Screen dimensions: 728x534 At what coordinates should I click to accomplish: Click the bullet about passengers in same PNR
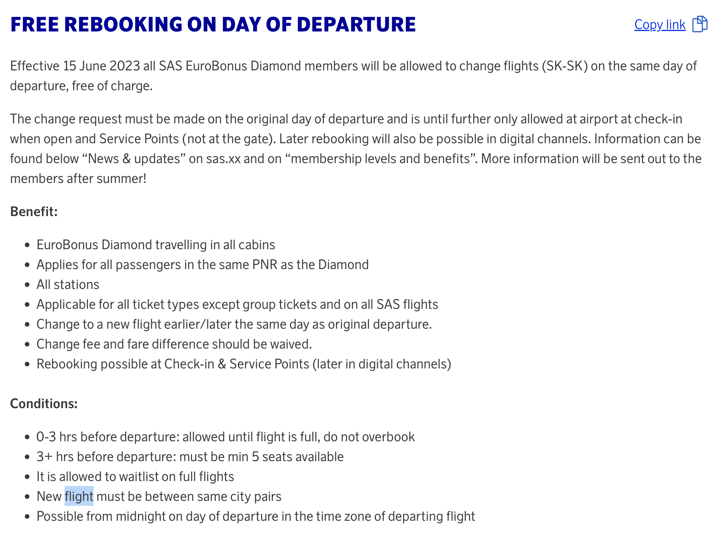(x=202, y=265)
